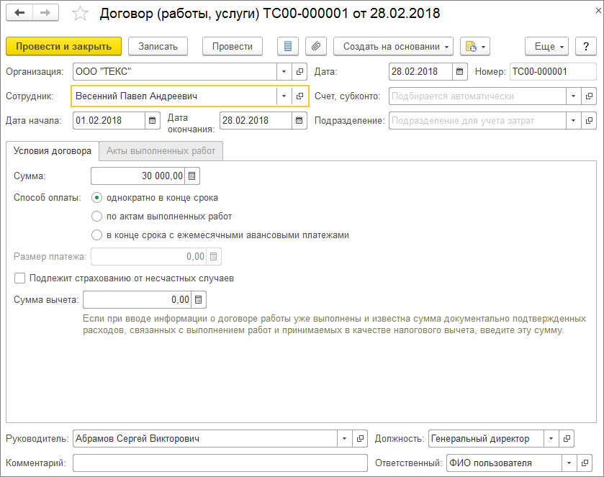Click the 'Провести и закрыть' button
604x477 pixels.
pyautogui.click(x=63, y=46)
